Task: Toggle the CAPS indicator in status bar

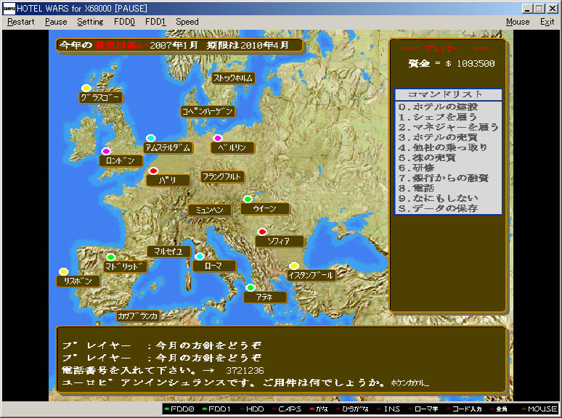Action: pos(288,409)
